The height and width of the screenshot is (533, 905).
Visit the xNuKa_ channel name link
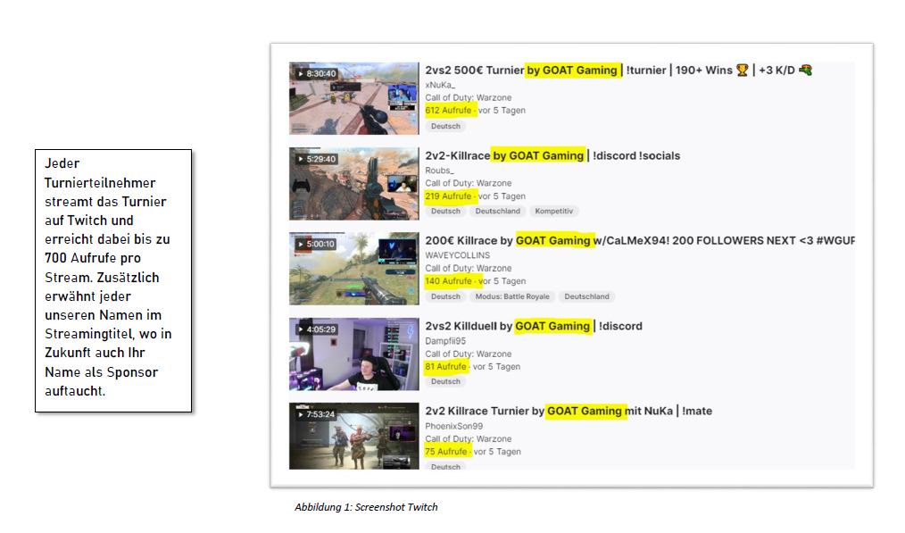click(x=440, y=84)
